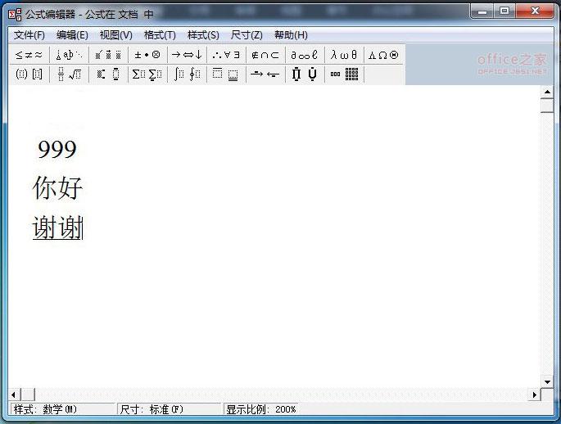Open the 样式(S) menu
This screenshot has width=561, height=424.
pyautogui.click(x=203, y=35)
